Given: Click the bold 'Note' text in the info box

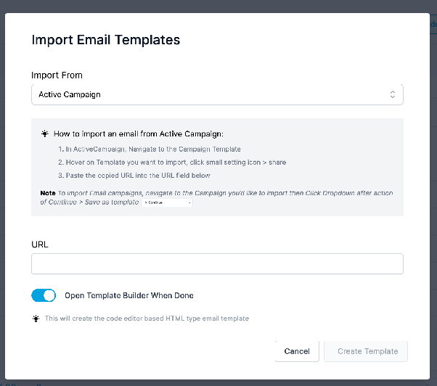Looking at the screenshot, I should pyautogui.click(x=48, y=193).
